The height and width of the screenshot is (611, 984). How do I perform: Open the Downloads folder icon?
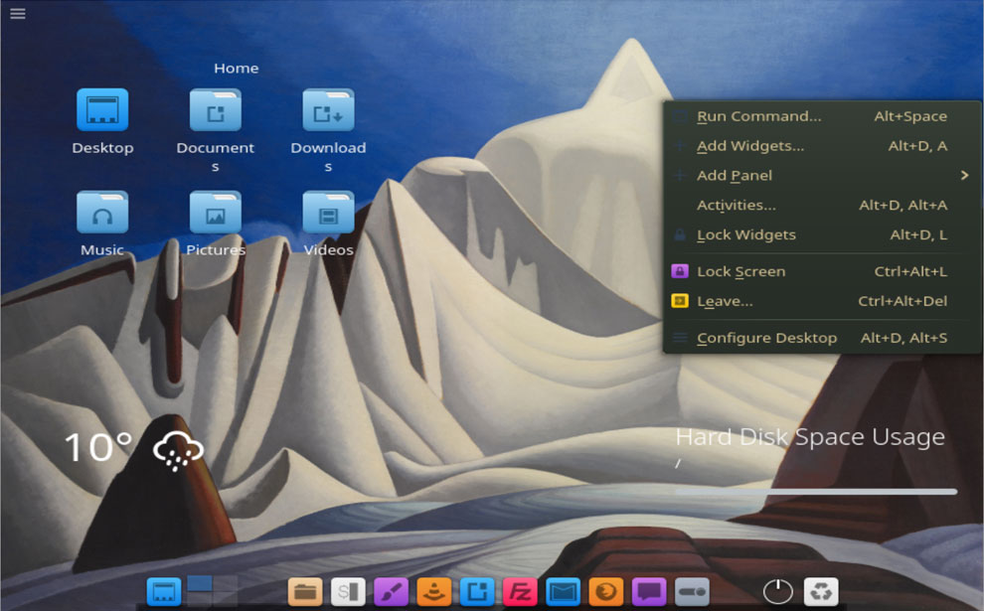[328, 109]
